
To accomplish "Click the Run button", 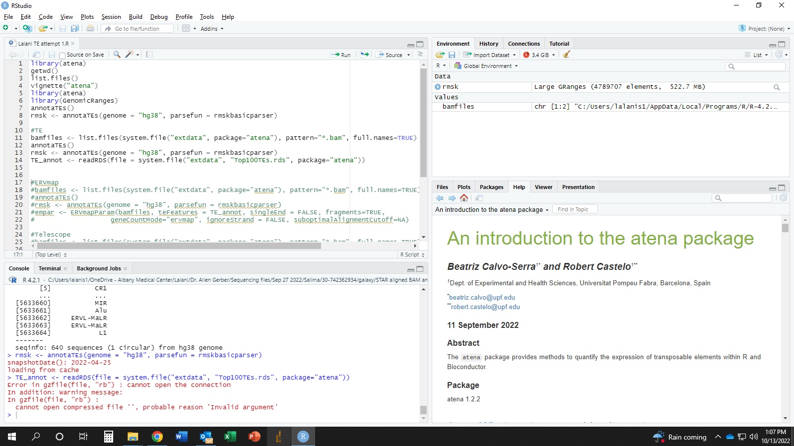I will click(x=341, y=55).
